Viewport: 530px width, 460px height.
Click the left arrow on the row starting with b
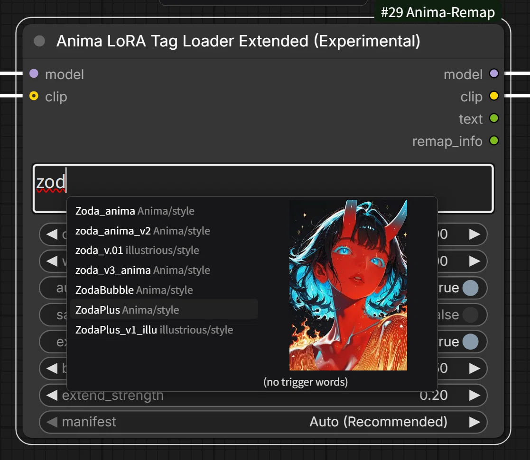52,368
